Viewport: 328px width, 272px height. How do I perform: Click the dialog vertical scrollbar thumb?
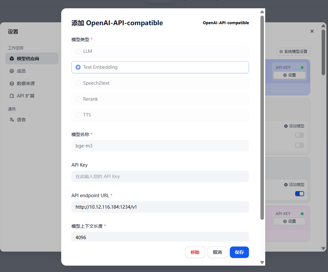[262, 118]
